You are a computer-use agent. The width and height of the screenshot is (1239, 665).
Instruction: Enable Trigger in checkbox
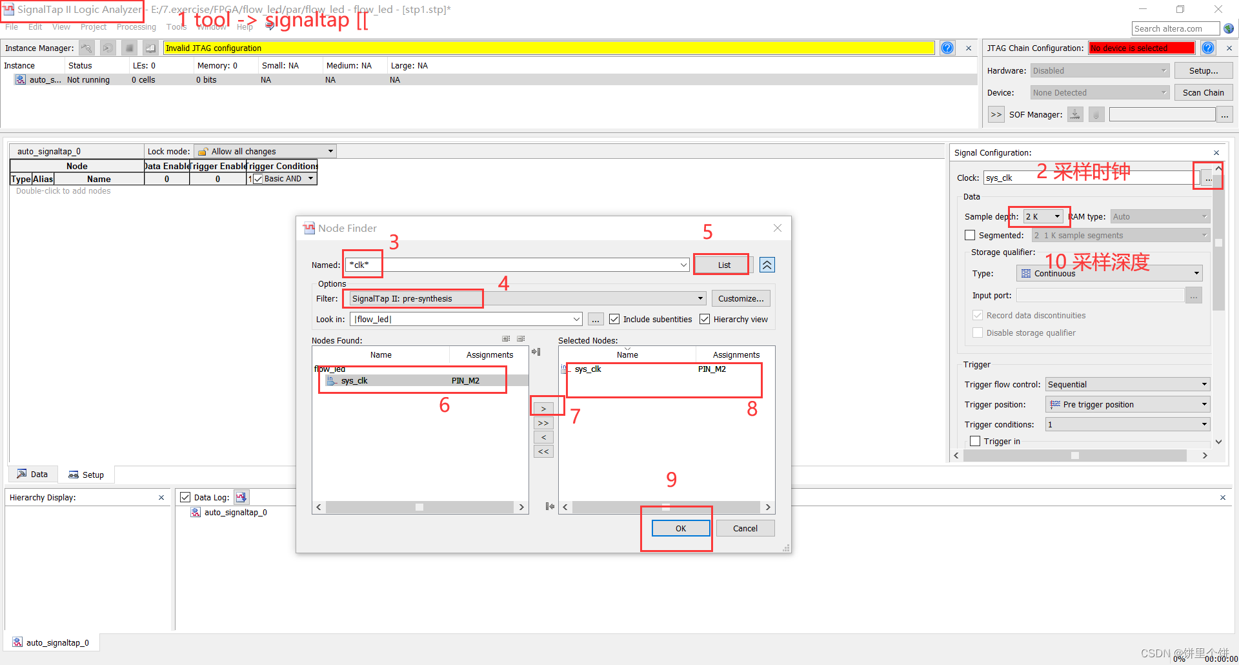point(975,441)
